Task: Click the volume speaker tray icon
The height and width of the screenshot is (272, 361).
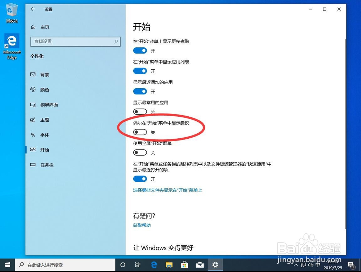Action: pyautogui.click(x=310, y=265)
